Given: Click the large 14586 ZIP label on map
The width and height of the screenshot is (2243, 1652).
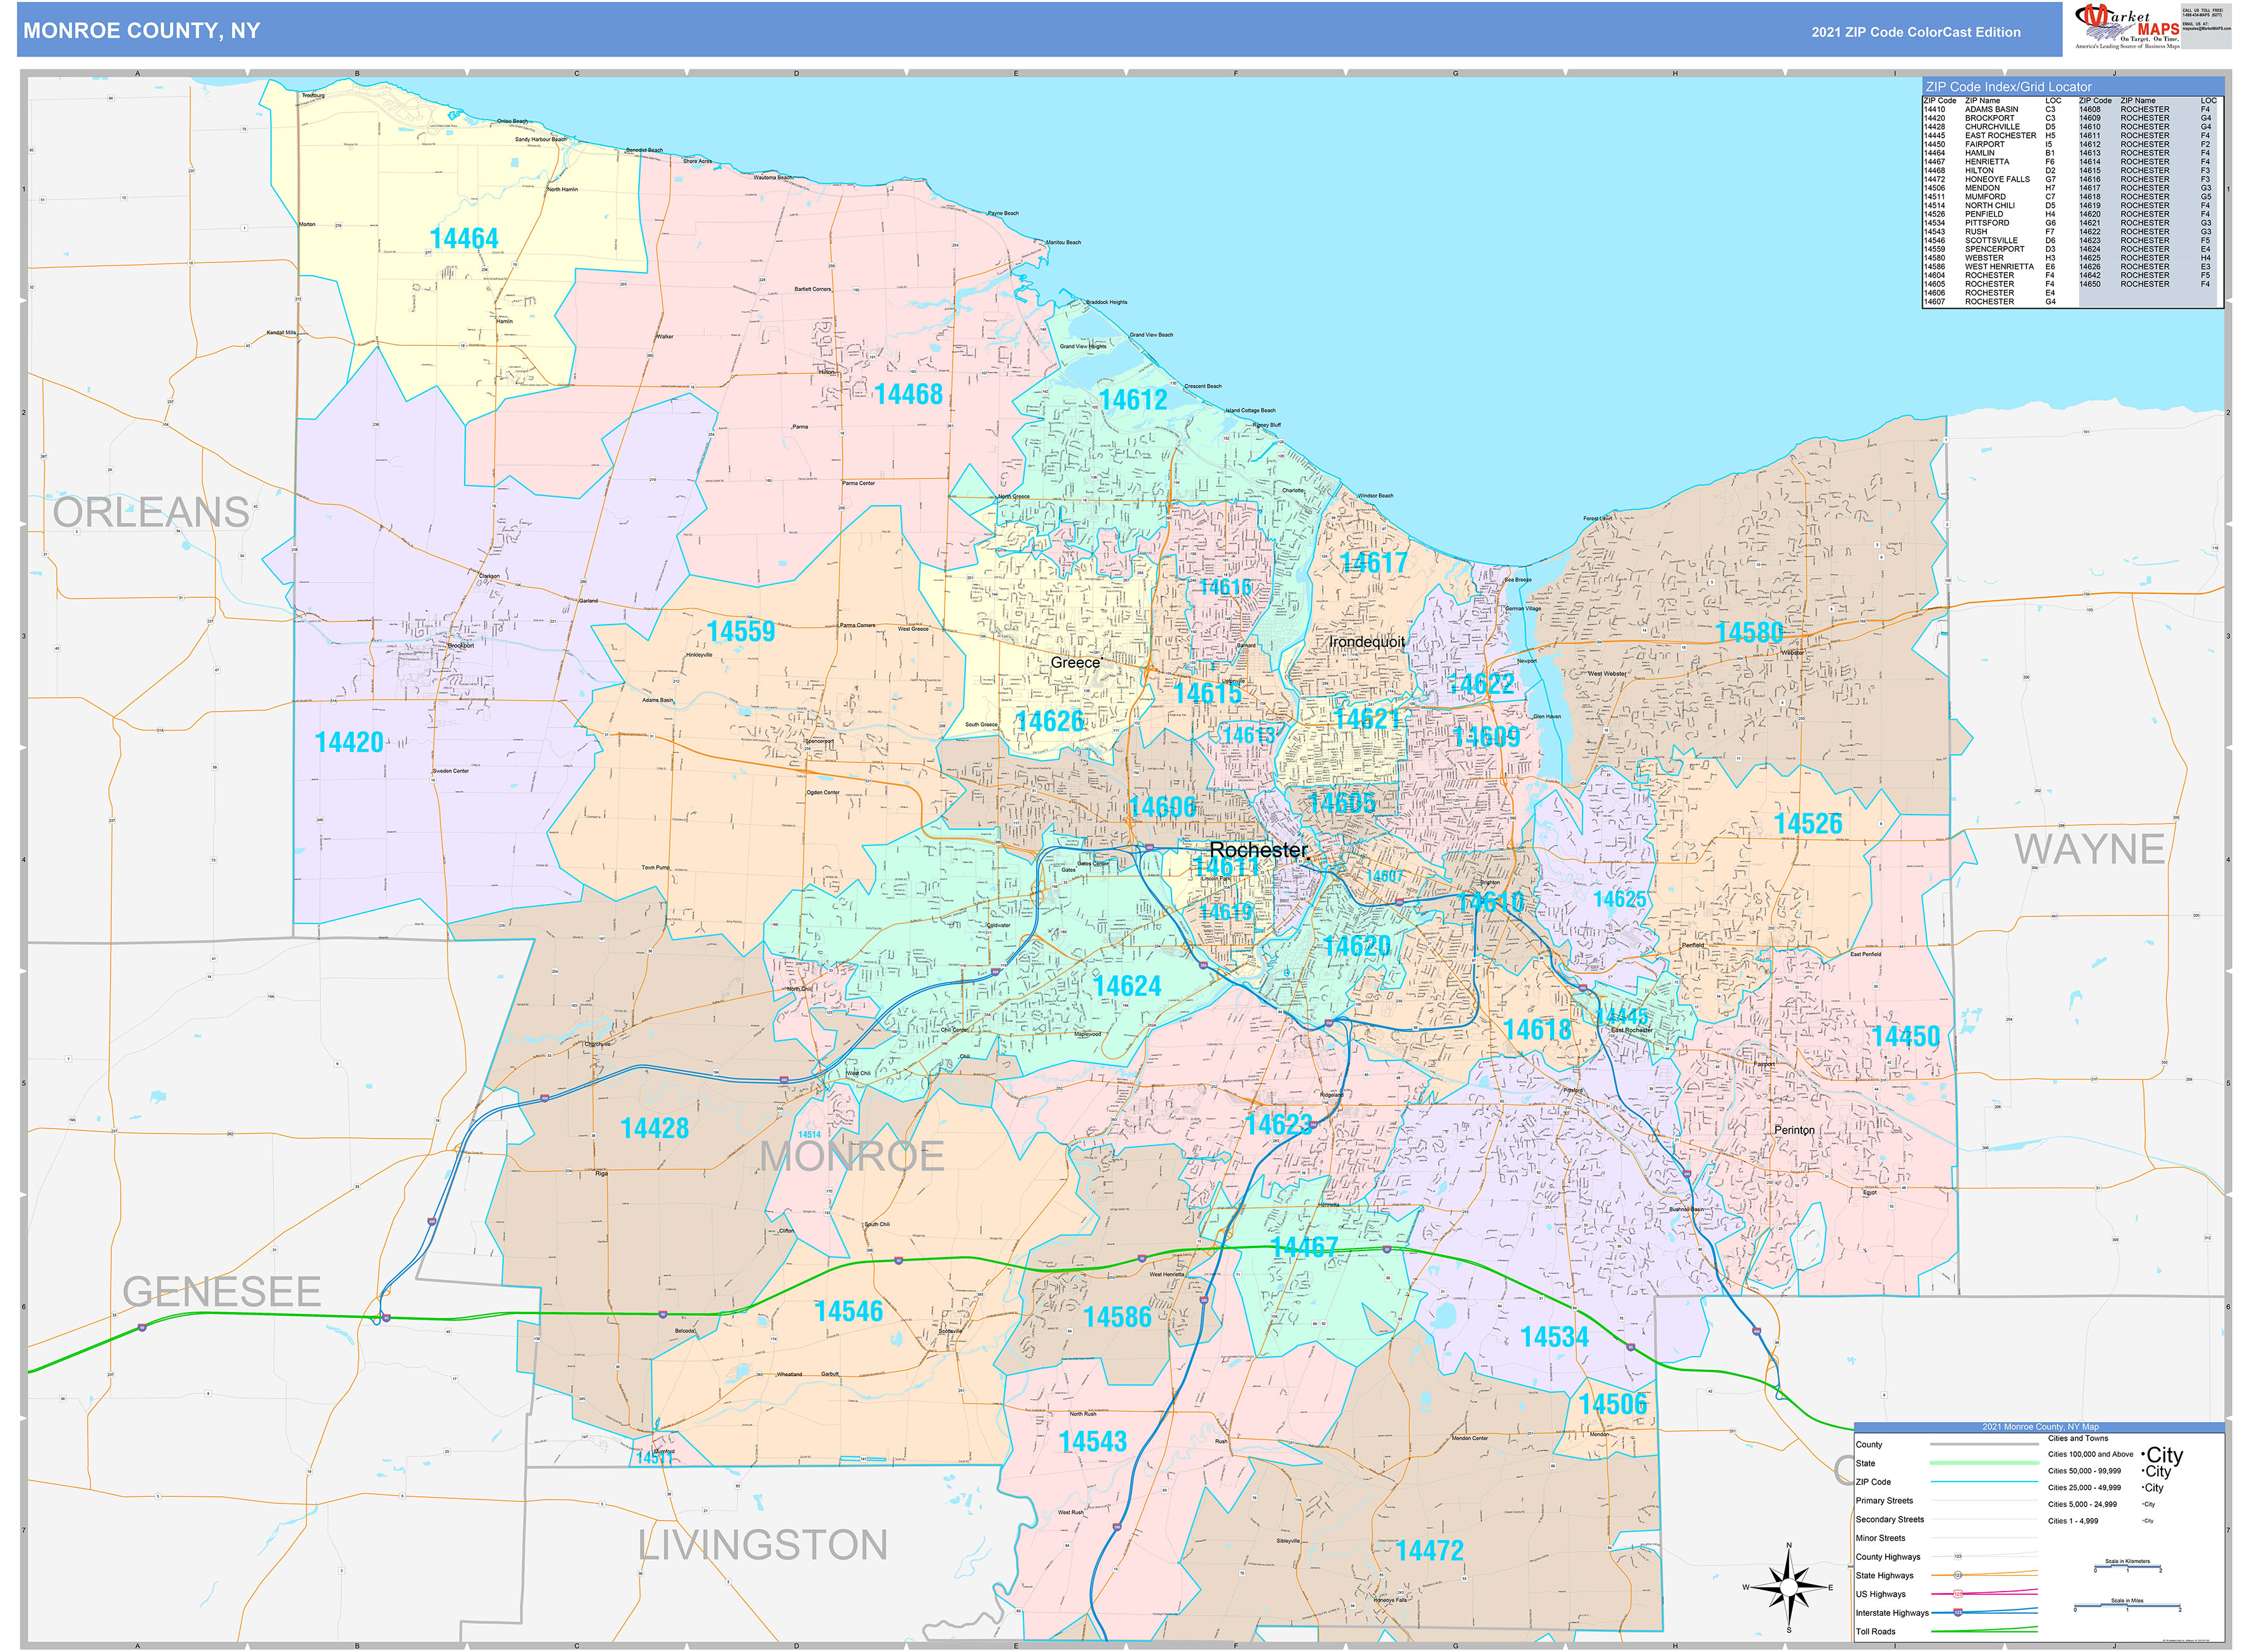Looking at the screenshot, I should point(1117,1317).
